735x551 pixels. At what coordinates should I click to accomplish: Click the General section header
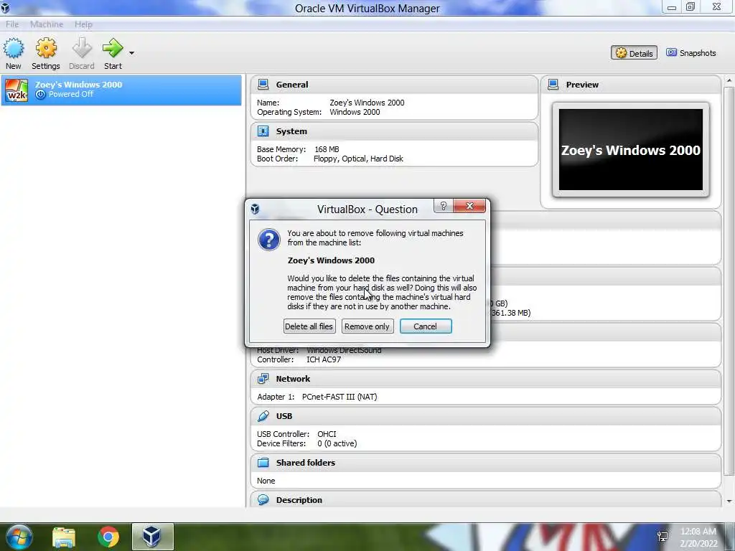(394, 85)
